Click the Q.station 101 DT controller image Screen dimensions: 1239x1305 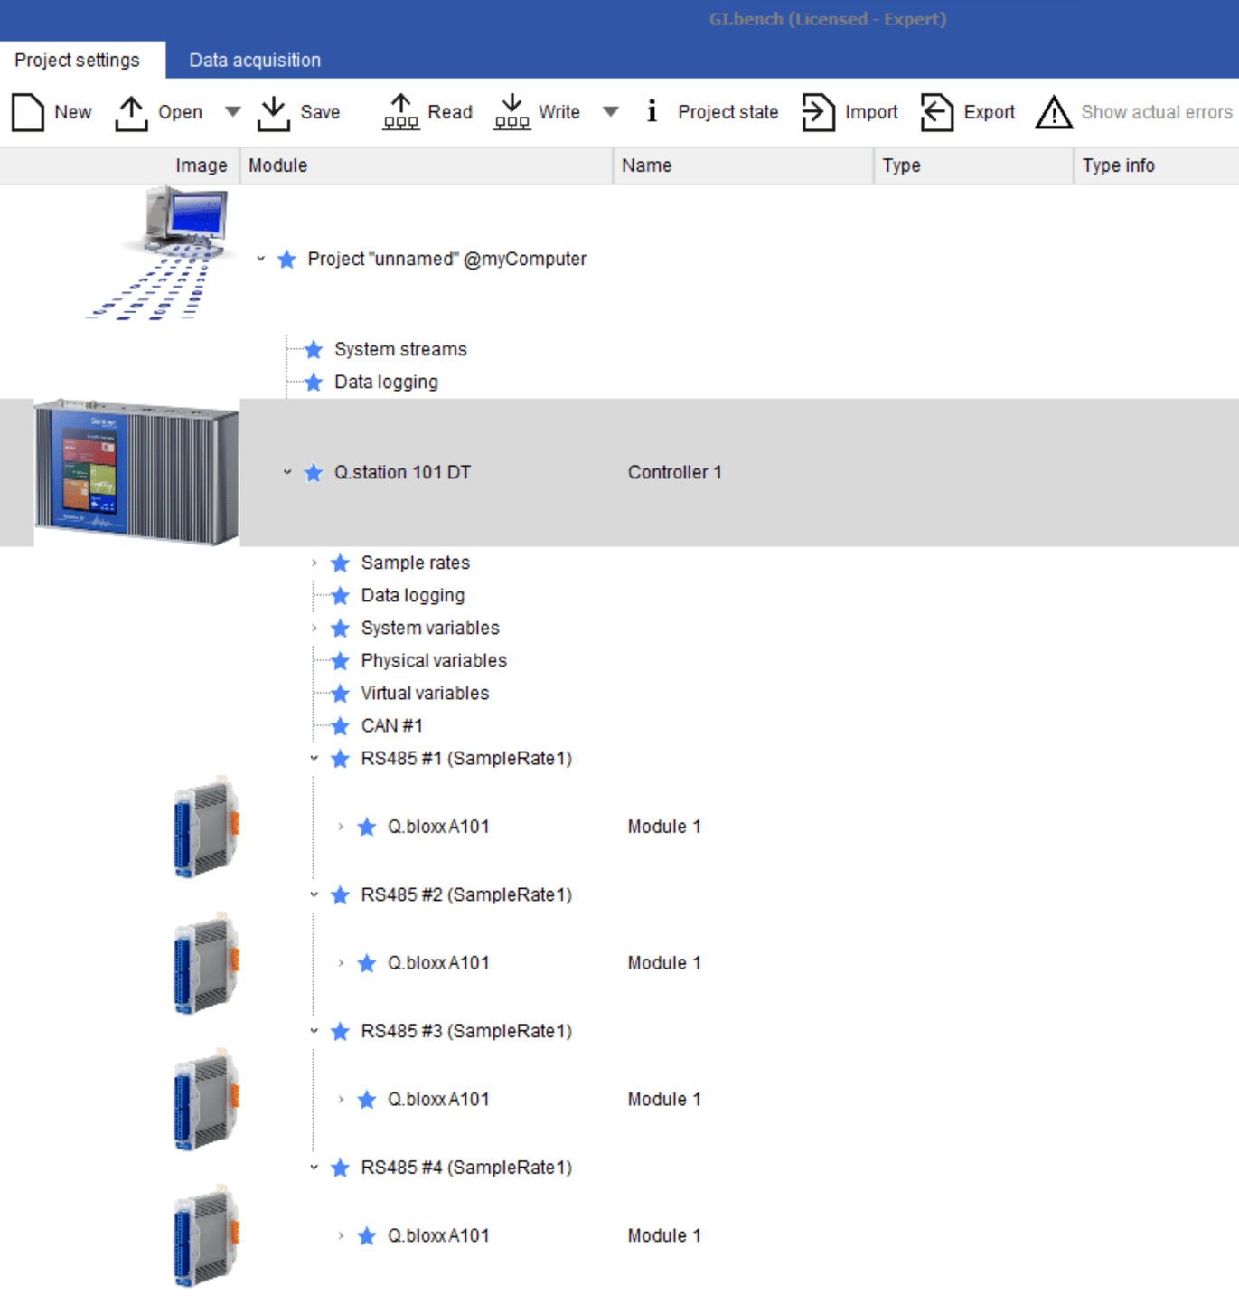point(136,472)
